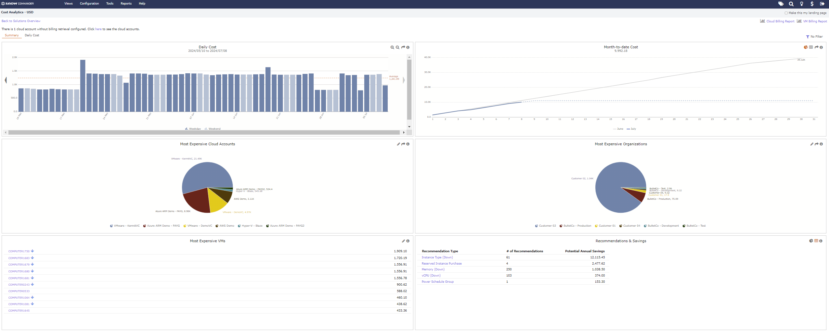Open the No Filter dropdown

point(814,37)
